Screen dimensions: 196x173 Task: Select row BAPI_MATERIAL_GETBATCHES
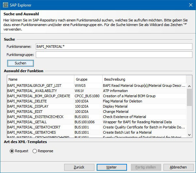tap(97, 132)
